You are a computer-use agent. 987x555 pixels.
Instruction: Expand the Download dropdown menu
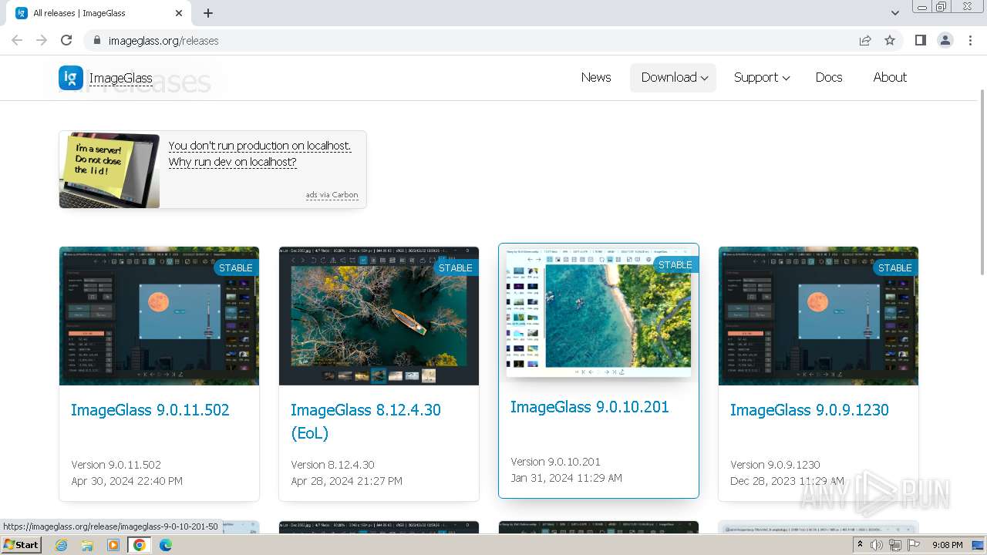tap(673, 77)
